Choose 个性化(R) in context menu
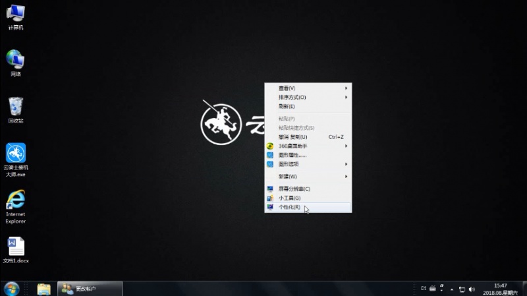 tap(308, 207)
